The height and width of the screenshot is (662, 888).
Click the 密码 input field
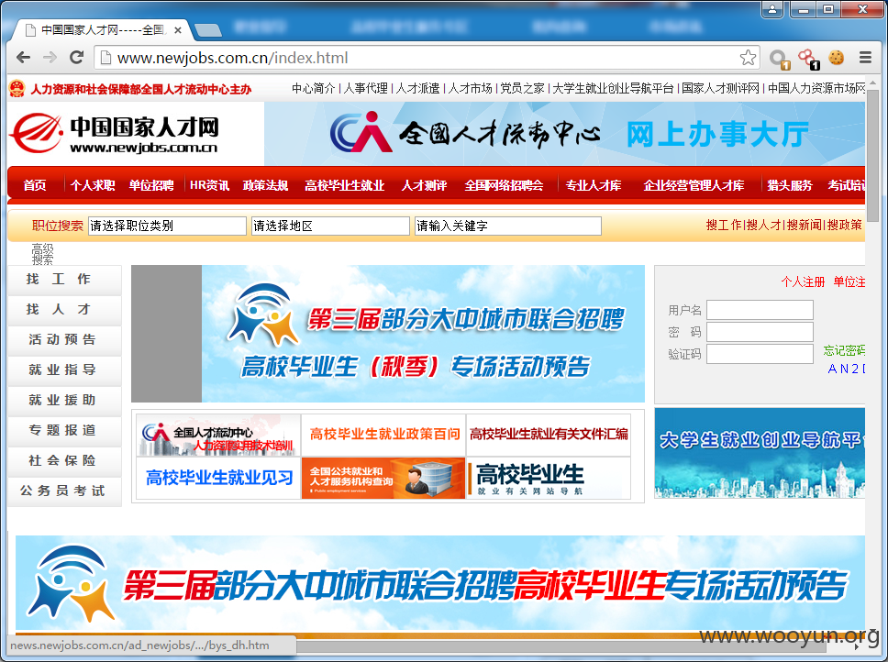(x=760, y=332)
